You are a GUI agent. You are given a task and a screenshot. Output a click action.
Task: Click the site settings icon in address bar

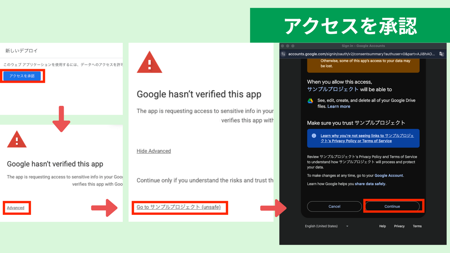[283, 54]
